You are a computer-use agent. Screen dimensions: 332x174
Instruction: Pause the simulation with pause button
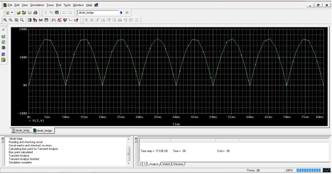[x=127, y=12]
